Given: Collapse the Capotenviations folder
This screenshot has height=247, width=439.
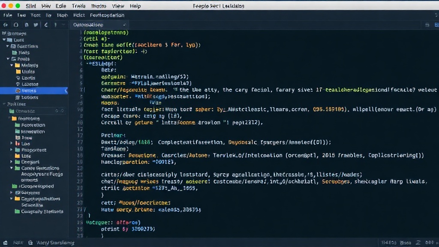Looking at the screenshot, I should click(12, 199).
